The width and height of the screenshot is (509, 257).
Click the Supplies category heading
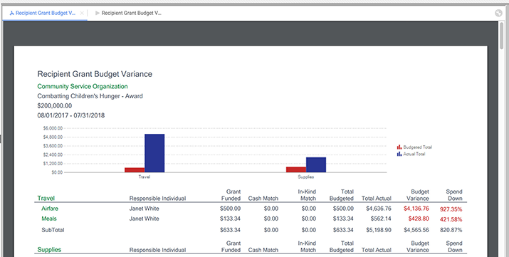pyautogui.click(x=49, y=250)
